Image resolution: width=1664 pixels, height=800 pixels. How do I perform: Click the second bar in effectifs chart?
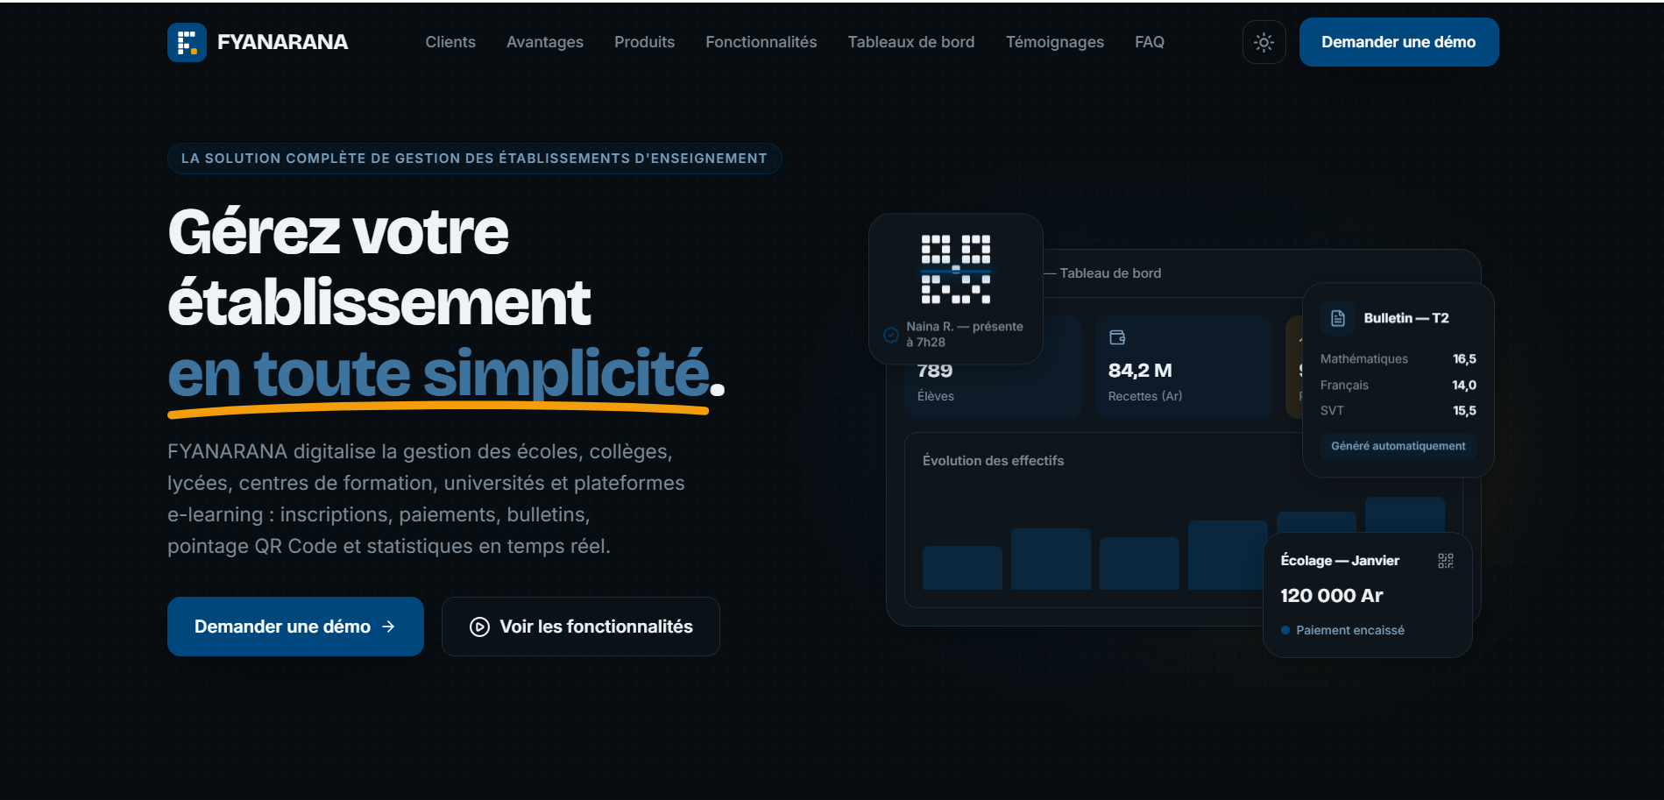1051,559
